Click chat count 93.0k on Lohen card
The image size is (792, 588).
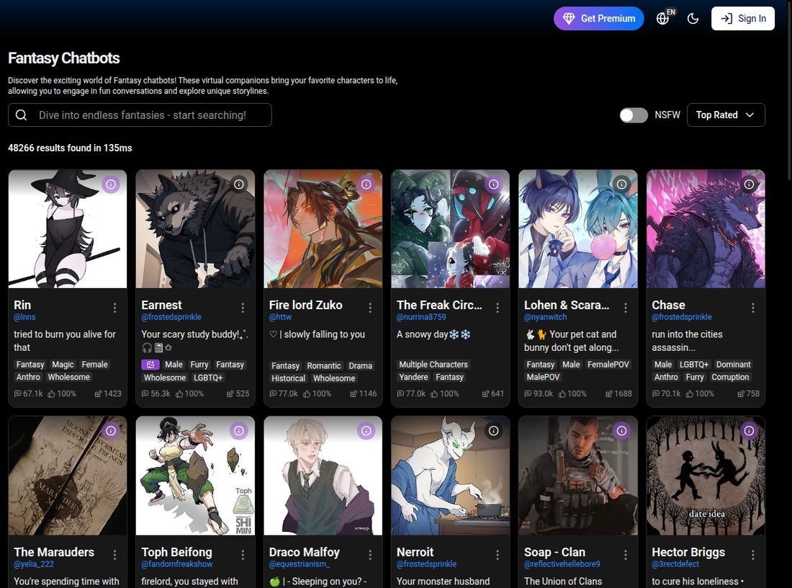pos(539,394)
